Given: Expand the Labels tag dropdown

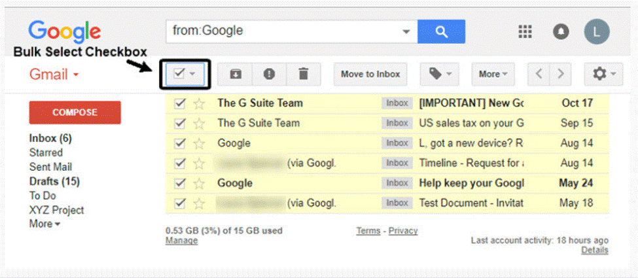Looking at the screenshot, I should tap(438, 75).
